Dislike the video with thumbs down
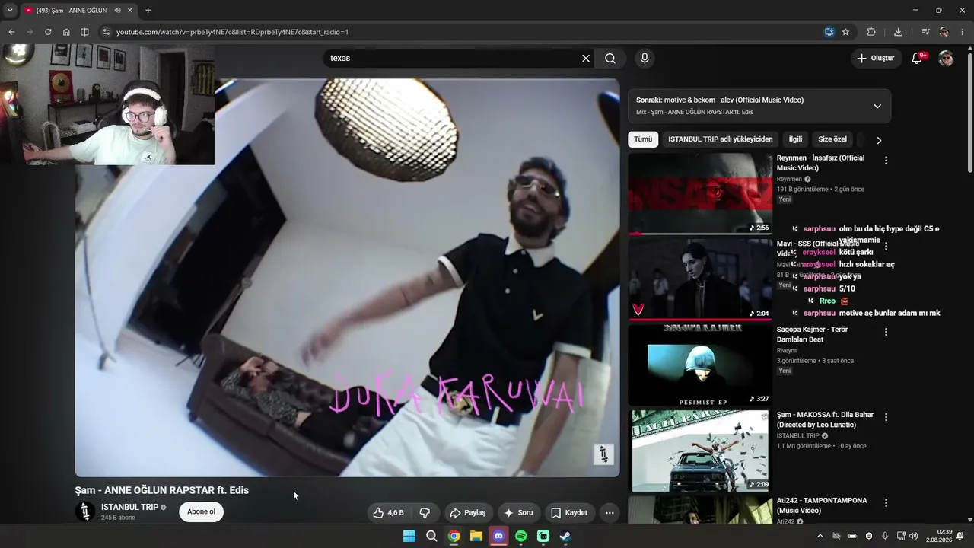Screen dimensions: 974x548 pos(425,513)
